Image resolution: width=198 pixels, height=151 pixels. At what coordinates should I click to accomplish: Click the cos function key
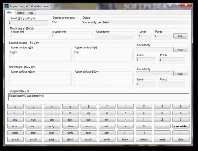click(x=89, y=120)
